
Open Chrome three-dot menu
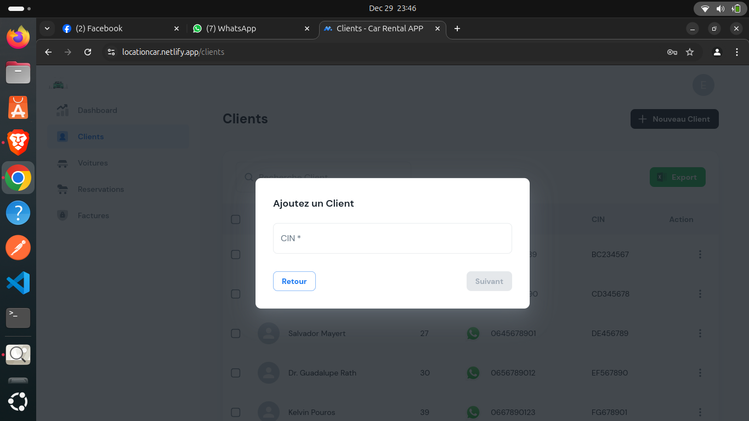[737, 52]
